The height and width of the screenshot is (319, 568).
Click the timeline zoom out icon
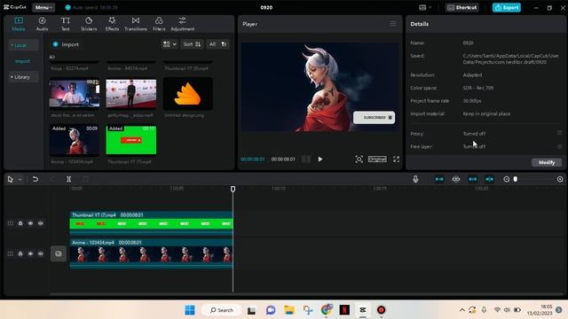pyautogui.click(x=507, y=179)
